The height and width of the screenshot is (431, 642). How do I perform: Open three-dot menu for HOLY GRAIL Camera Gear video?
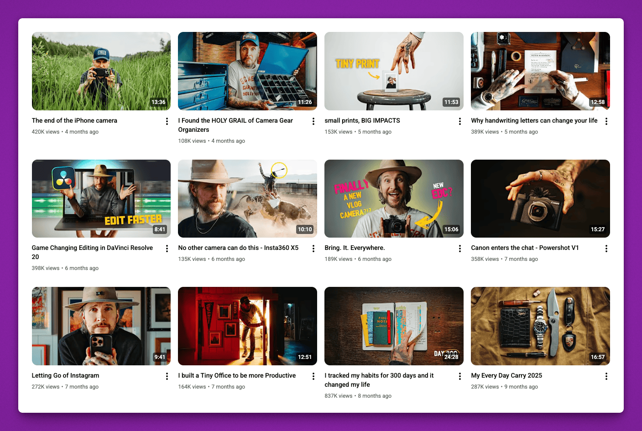point(313,121)
